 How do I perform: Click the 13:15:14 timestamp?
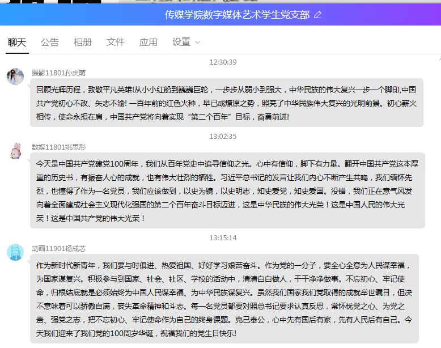(x=223, y=237)
